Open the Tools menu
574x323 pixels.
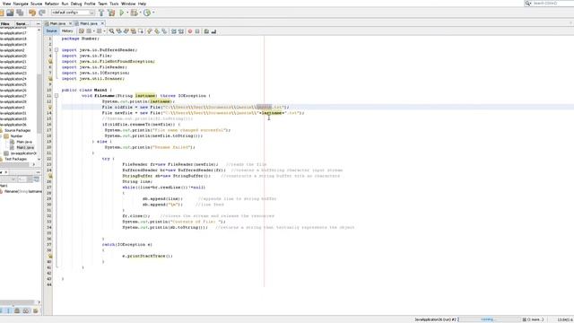coord(114,4)
